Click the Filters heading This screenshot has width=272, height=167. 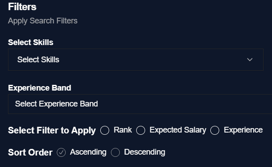[22, 7]
